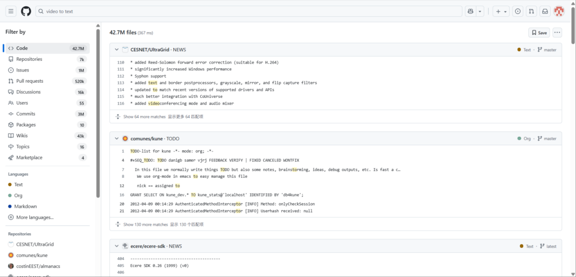The width and height of the screenshot is (576, 277).
Task: Click line 113 'added text and border postprocessors'
Action: [223, 83]
